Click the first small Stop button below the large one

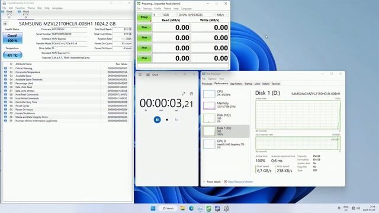click(x=144, y=27)
